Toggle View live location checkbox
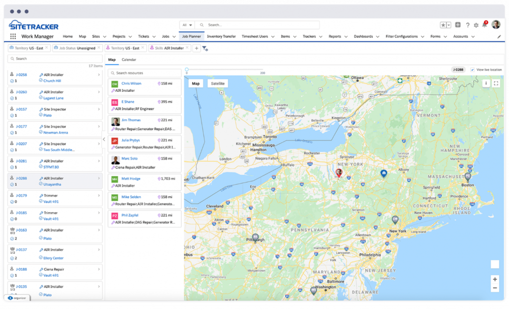509x311 pixels. 473,70
